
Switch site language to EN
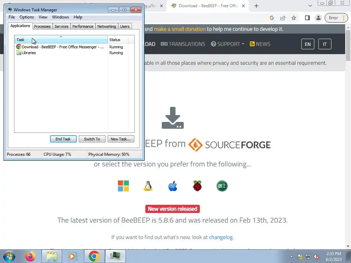tap(307, 44)
